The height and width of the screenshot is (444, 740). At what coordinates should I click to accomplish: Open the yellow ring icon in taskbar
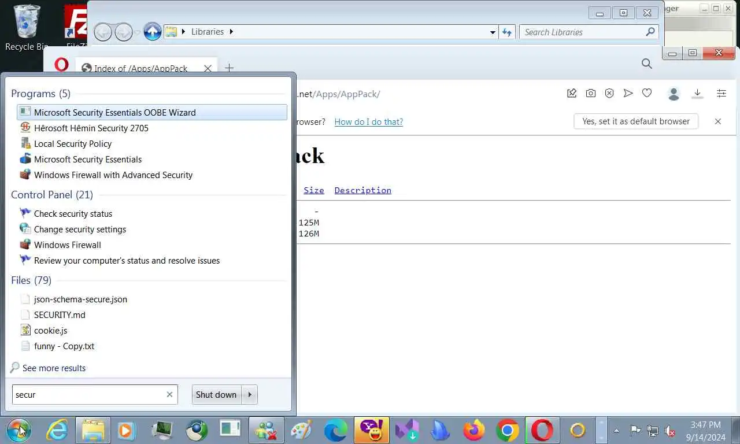(x=578, y=430)
